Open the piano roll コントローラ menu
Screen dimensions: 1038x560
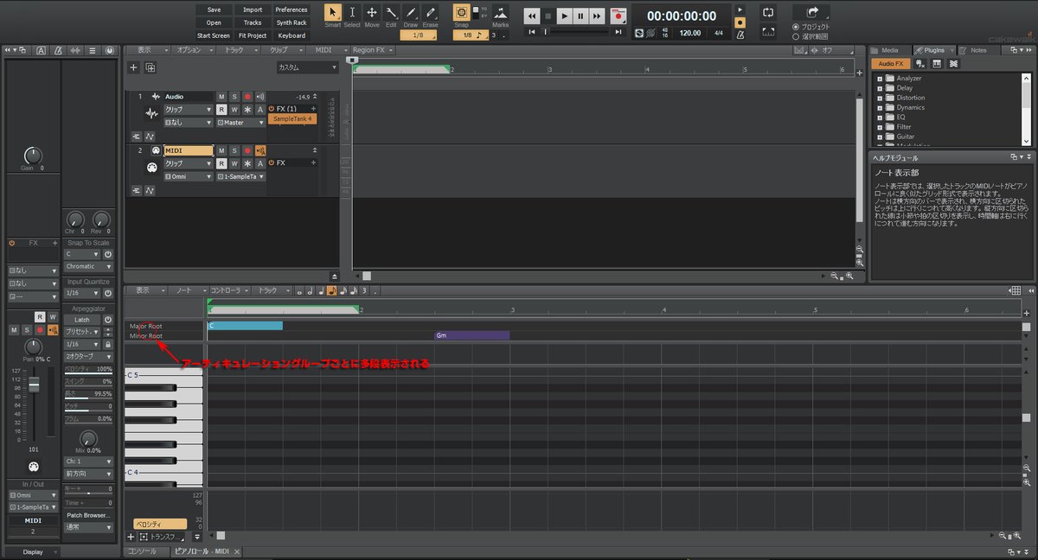[228, 290]
